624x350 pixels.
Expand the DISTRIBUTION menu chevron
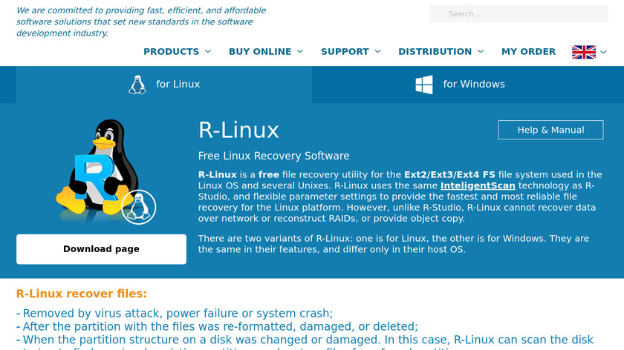coord(481,51)
